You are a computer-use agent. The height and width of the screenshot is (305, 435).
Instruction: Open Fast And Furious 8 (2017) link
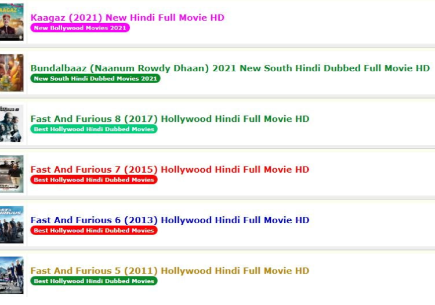pos(170,119)
